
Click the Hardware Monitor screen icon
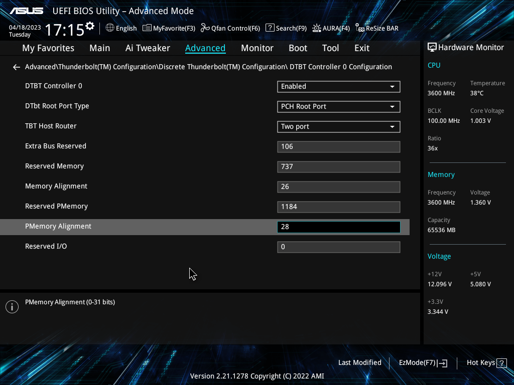coord(432,48)
